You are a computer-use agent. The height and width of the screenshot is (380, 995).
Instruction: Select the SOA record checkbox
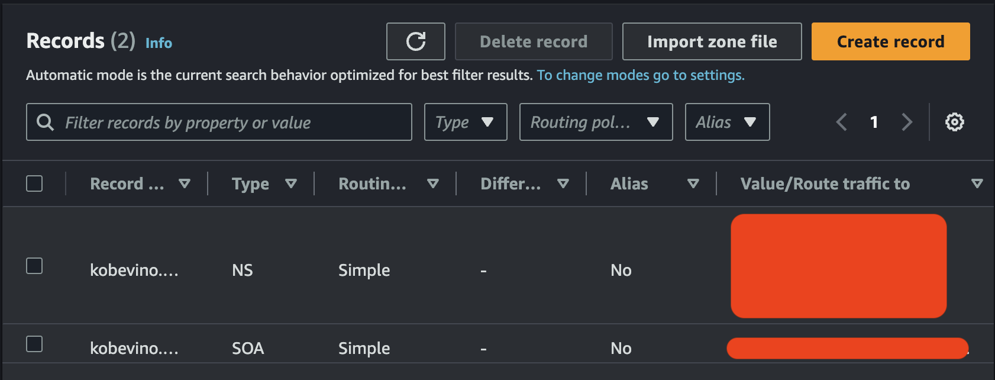34,344
